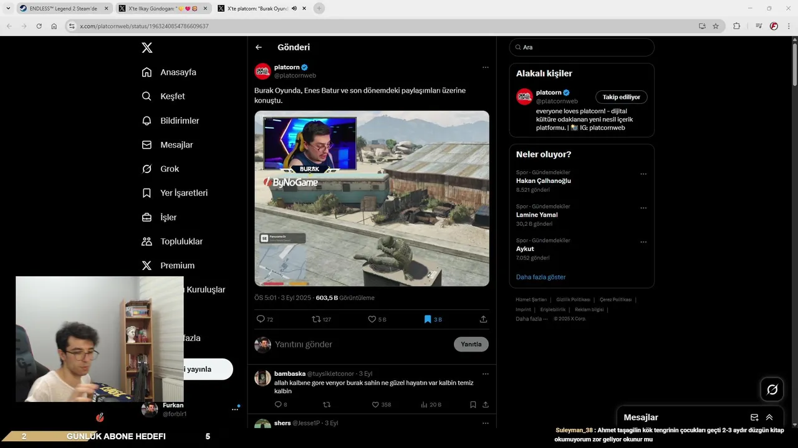Bookmark this page with star icon
This screenshot has height=448, width=798.
point(716,26)
